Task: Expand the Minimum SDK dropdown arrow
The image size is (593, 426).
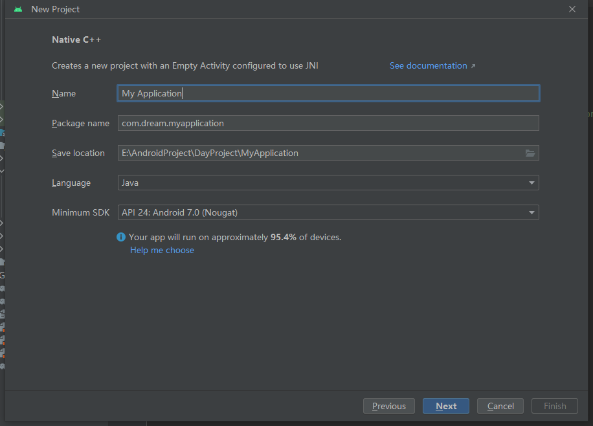Action: point(531,212)
